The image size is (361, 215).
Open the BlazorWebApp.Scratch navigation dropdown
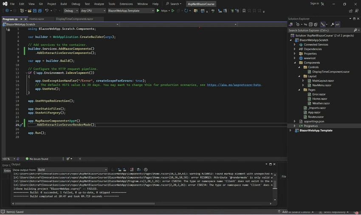[60, 24]
